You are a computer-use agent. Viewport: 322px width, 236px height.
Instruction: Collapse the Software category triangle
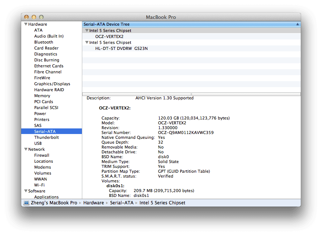pyautogui.click(x=26, y=191)
